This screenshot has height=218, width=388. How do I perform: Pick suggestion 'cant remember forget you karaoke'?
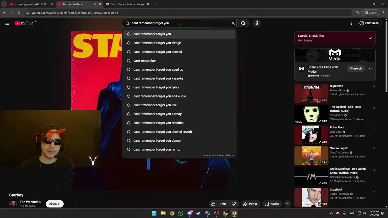click(179, 78)
